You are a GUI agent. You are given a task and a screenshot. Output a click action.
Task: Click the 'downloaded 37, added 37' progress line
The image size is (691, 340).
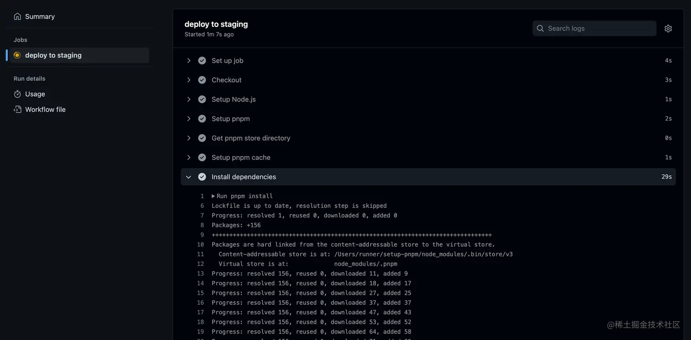tap(311, 303)
